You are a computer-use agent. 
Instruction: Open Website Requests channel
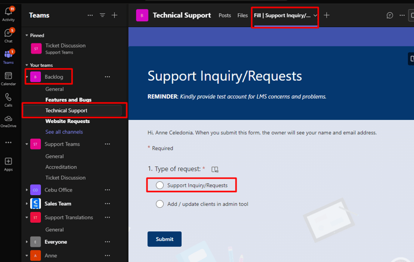click(67, 121)
